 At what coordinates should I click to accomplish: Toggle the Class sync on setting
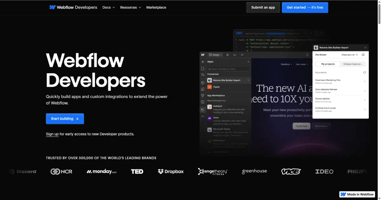point(357,55)
